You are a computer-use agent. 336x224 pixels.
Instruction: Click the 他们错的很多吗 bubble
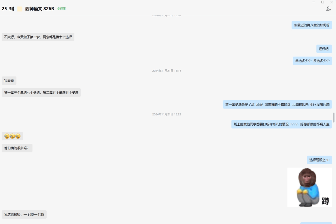tap(17, 148)
